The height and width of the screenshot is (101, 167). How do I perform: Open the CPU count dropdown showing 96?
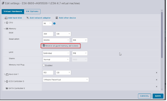(x=47, y=24)
